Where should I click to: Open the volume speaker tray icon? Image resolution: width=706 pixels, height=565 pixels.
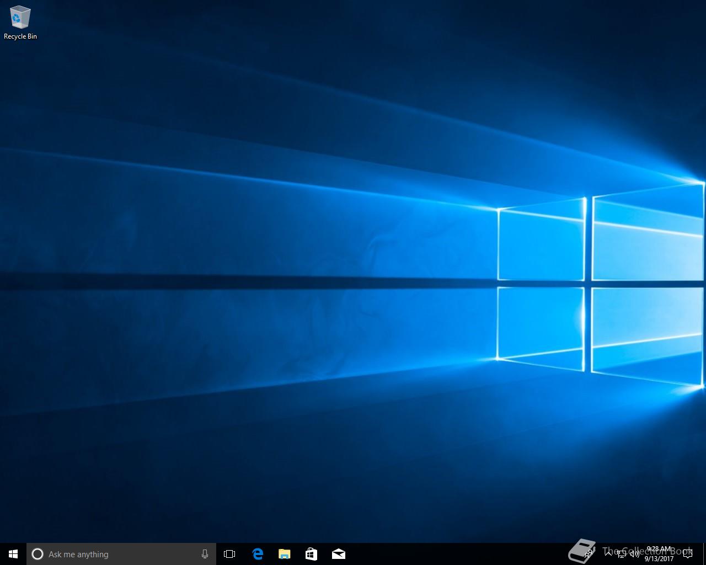tap(635, 554)
